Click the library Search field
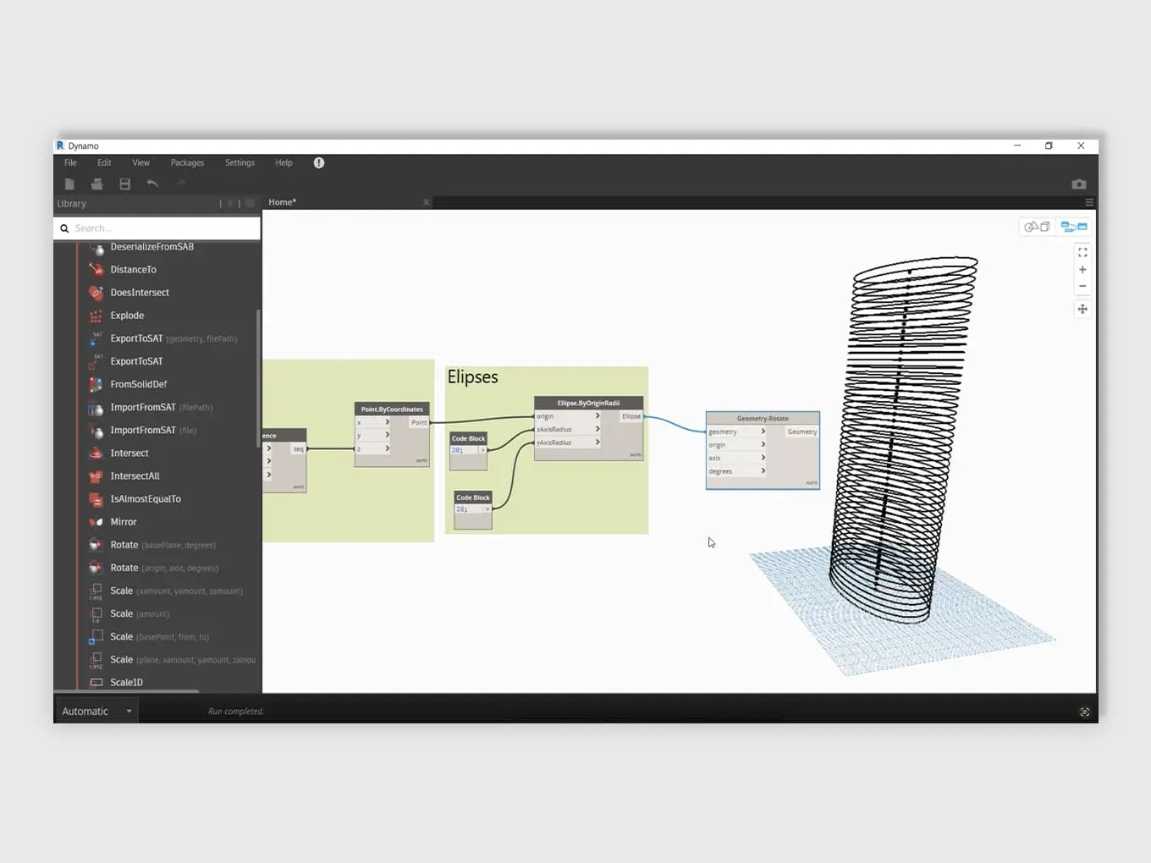 tap(161, 228)
